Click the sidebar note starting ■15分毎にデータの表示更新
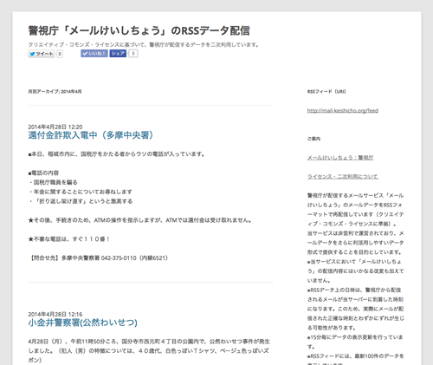 pos(355,342)
